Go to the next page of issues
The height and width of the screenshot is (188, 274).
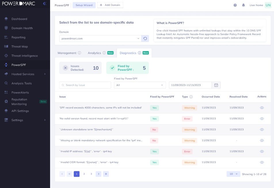click(x=98, y=174)
